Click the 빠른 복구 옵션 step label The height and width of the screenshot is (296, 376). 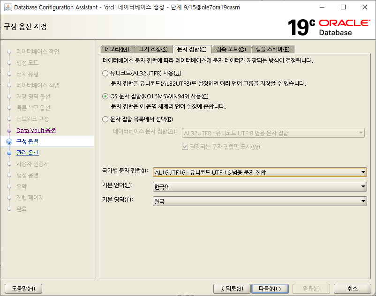pyautogui.click(x=33, y=108)
